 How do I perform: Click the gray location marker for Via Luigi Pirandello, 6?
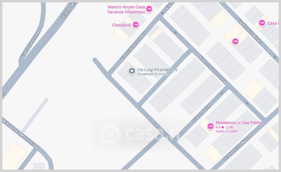(x=132, y=71)
